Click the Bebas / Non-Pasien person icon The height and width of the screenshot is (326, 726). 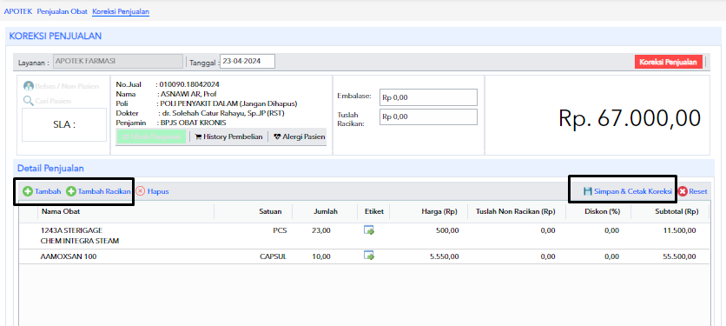[x=29, y=86]
